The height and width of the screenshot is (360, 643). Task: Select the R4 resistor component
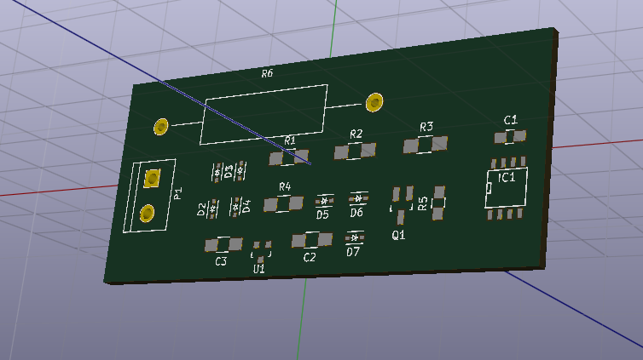click(283, 203)
